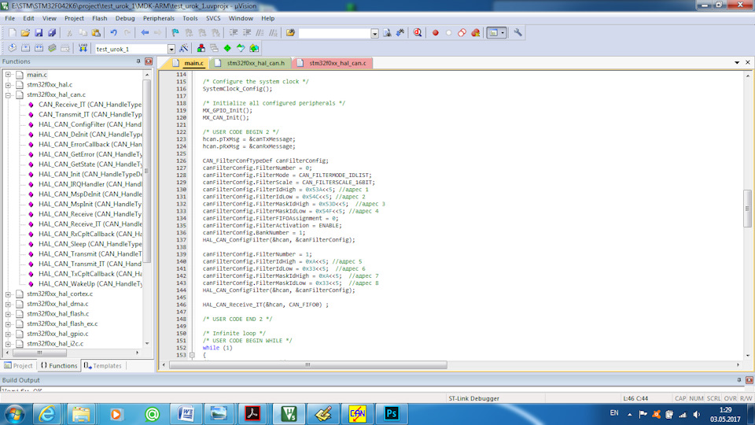Viewport: 755px width, 425px height.
Task: Toggle the window layout toolbar button
Action: 493,33
